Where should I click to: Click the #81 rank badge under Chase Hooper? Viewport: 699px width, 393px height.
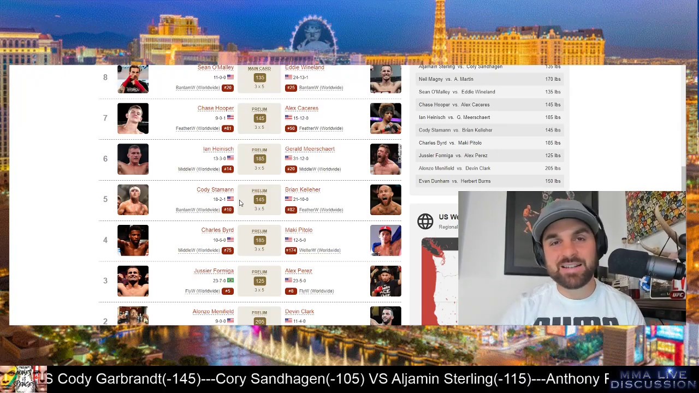pyautogui.click(x=228, y=128)
